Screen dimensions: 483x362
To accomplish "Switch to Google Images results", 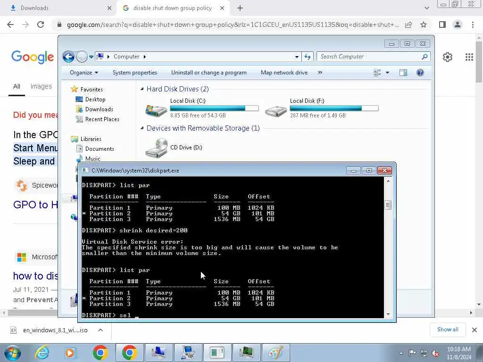I will coord(41,87).
